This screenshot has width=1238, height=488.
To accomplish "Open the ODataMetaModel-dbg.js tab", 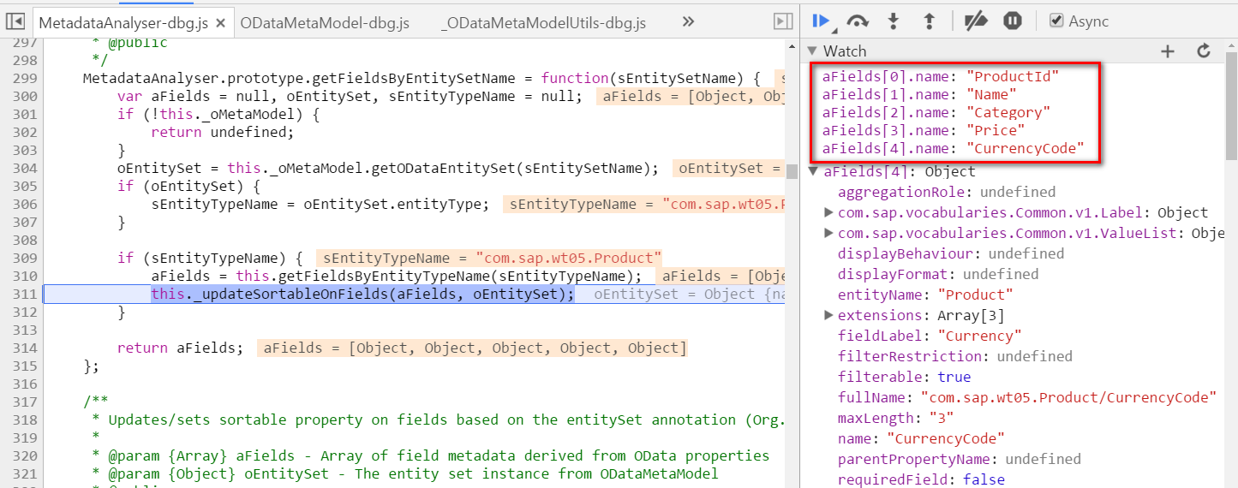I will coord(325,23).
